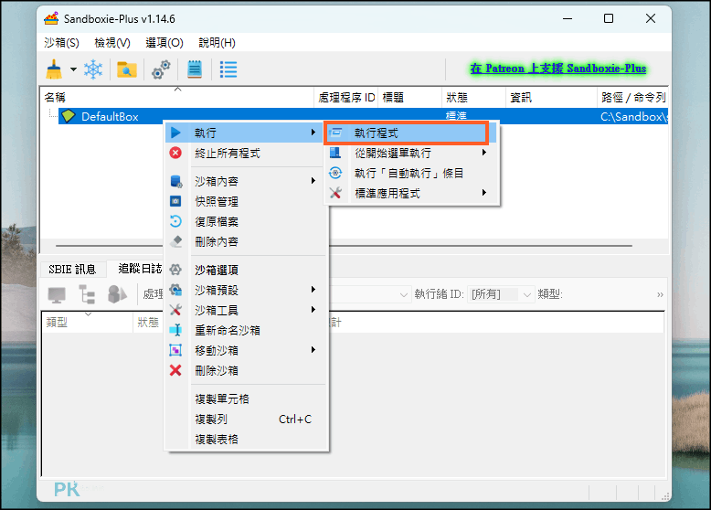The height and width of the screenshot is (510, 711).
Task: Choose 終止所有程式 in the context menu
Action: coord(244,154)
